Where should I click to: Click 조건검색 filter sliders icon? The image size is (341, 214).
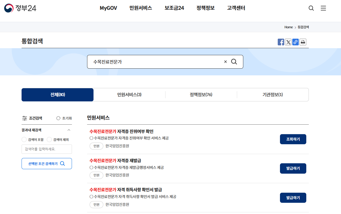click(x=25, y=118)
